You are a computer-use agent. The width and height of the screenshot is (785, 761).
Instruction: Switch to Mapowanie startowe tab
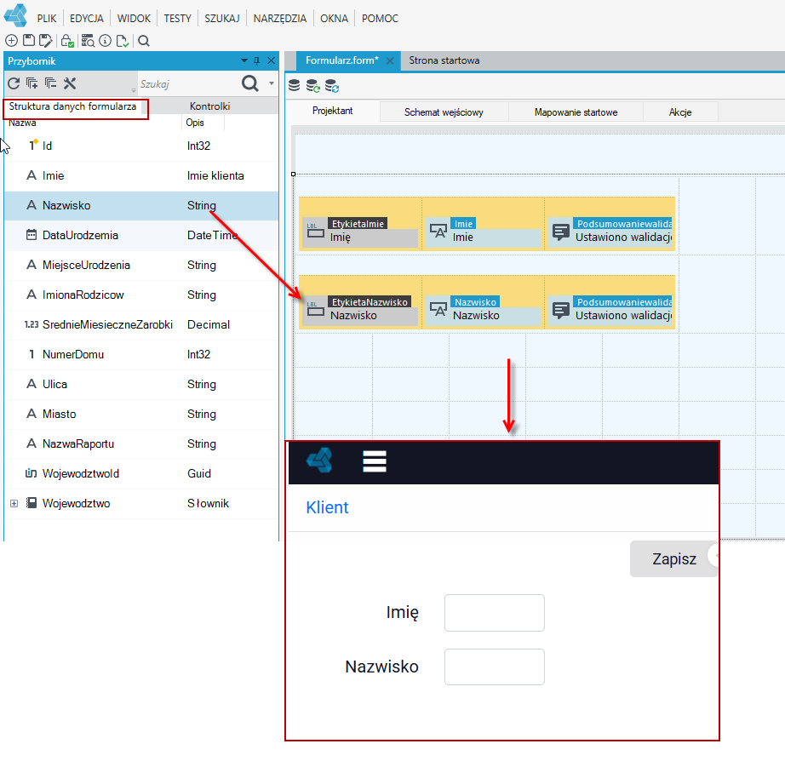576,112
